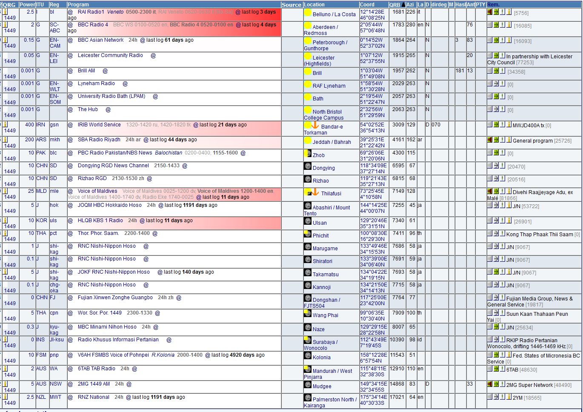Open the Belluno / La Costa location link
The image size is (583, 412).
pos(334,14)
